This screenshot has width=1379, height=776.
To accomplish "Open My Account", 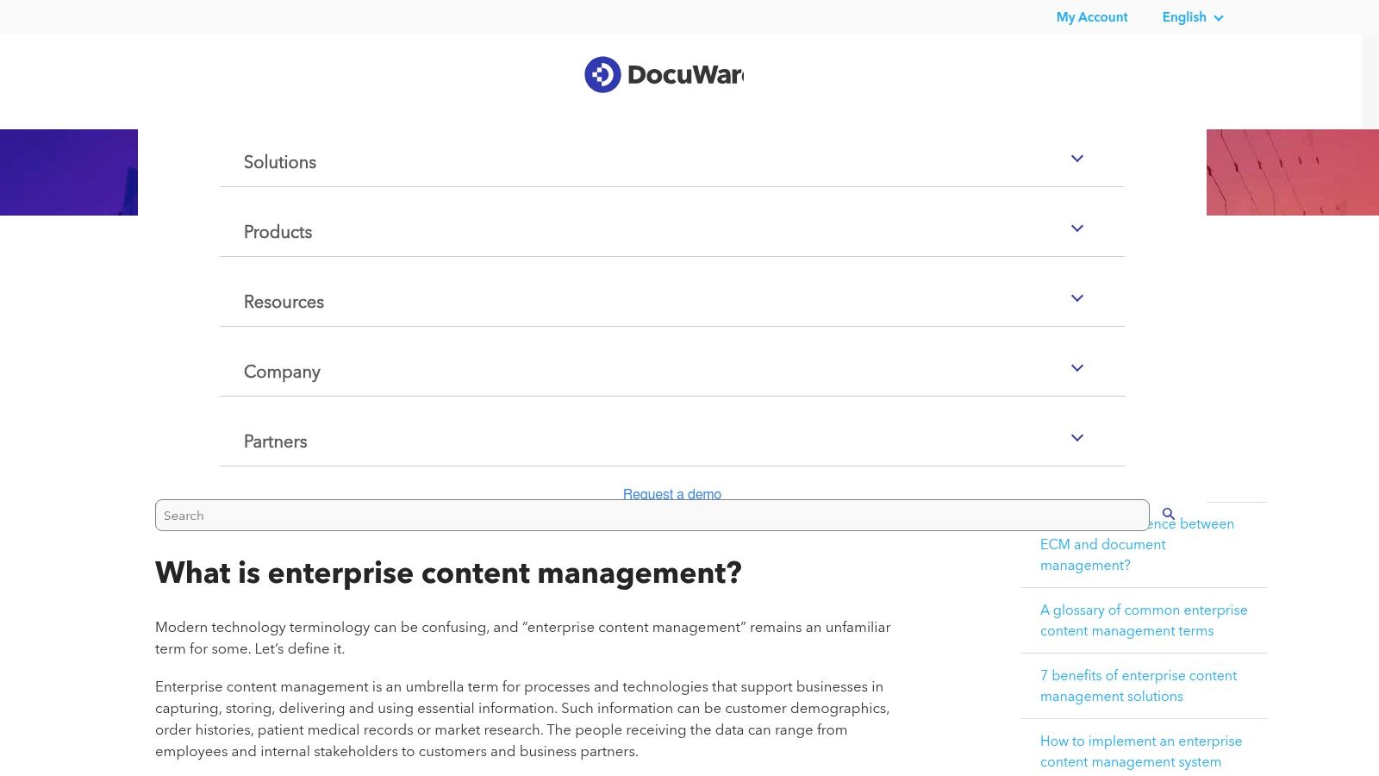I will coord(1091,17).
